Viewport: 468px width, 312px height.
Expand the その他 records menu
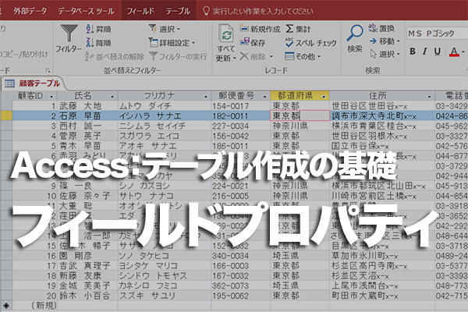click(x=303, y=56)
